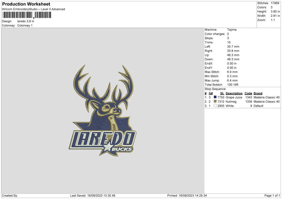Viewport: 282px width, 199px height.
Task: Click the Laredo Bucks embroidery design preview
Action: 102,110
